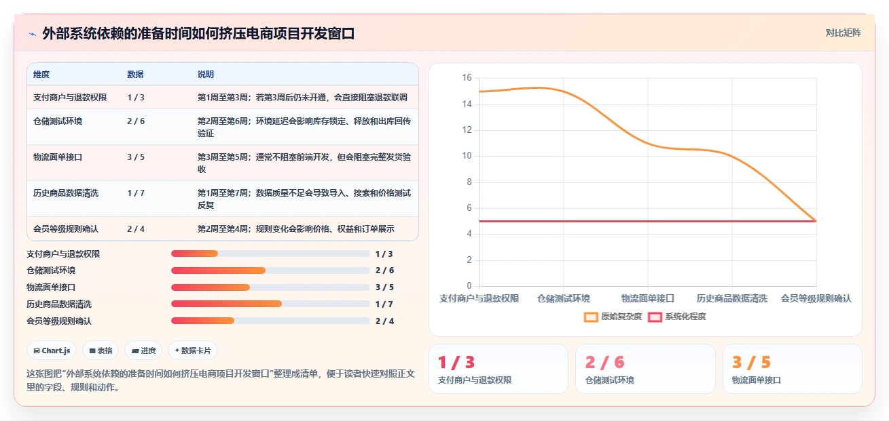Click the page title 外部系统依赖的准备时间如何挤压电商项目开发窗口
This screenshot has width=889, height=421.
[x=198, y=34]
